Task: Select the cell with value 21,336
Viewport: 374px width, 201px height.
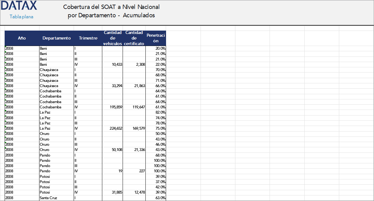Action: click(x=134, y=150)
